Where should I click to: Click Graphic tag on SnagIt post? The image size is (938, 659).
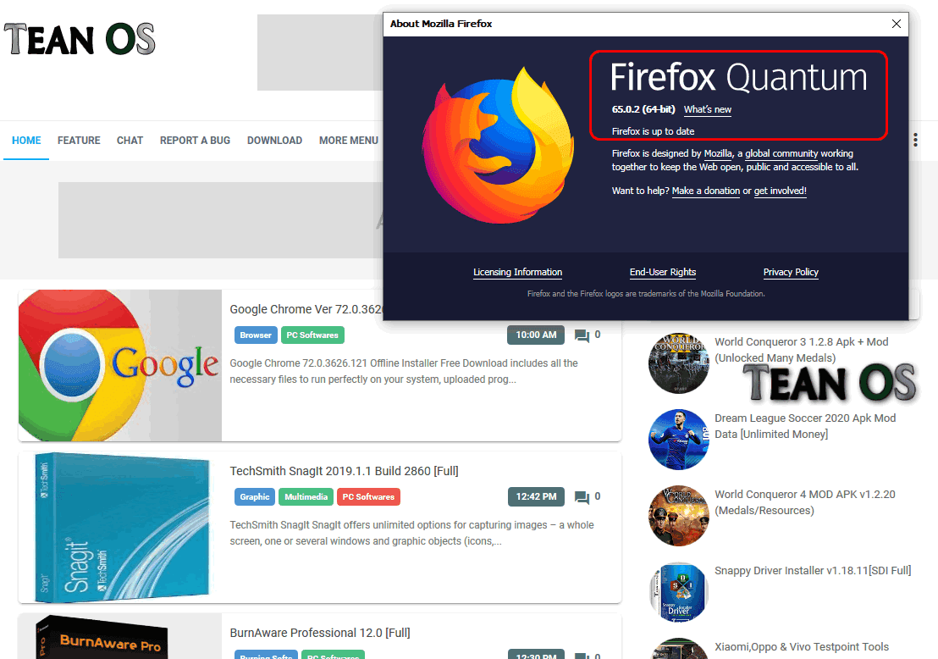254,497
